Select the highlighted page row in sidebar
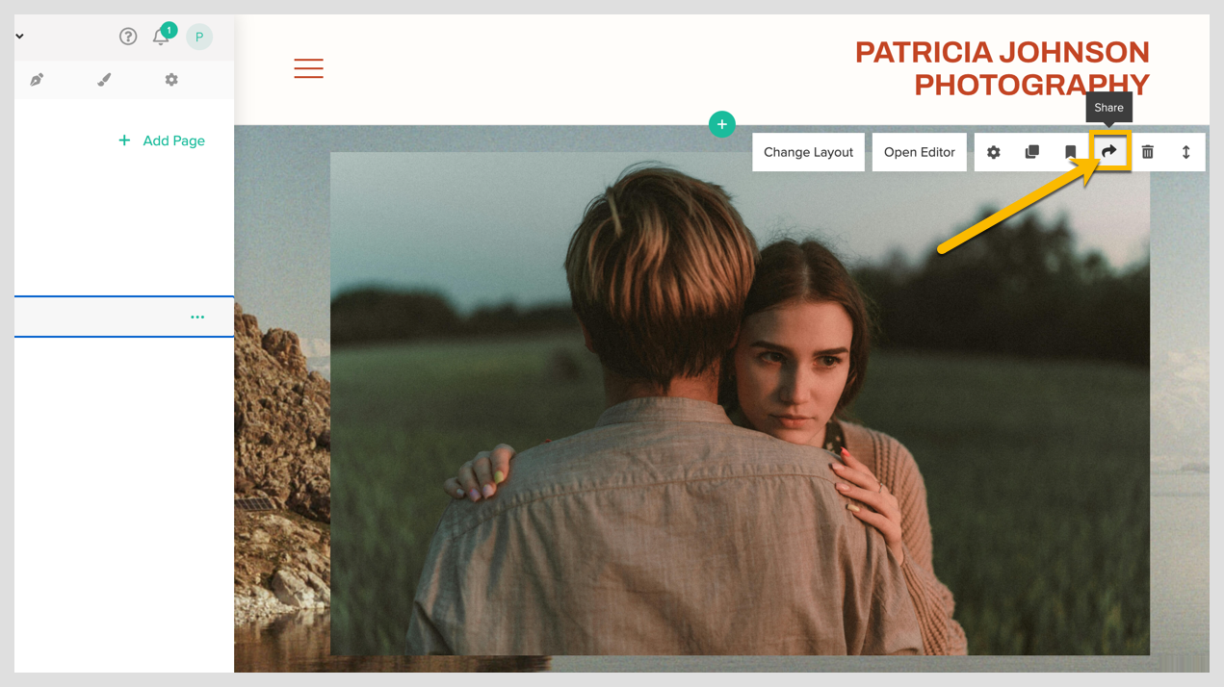 point(124,317)
